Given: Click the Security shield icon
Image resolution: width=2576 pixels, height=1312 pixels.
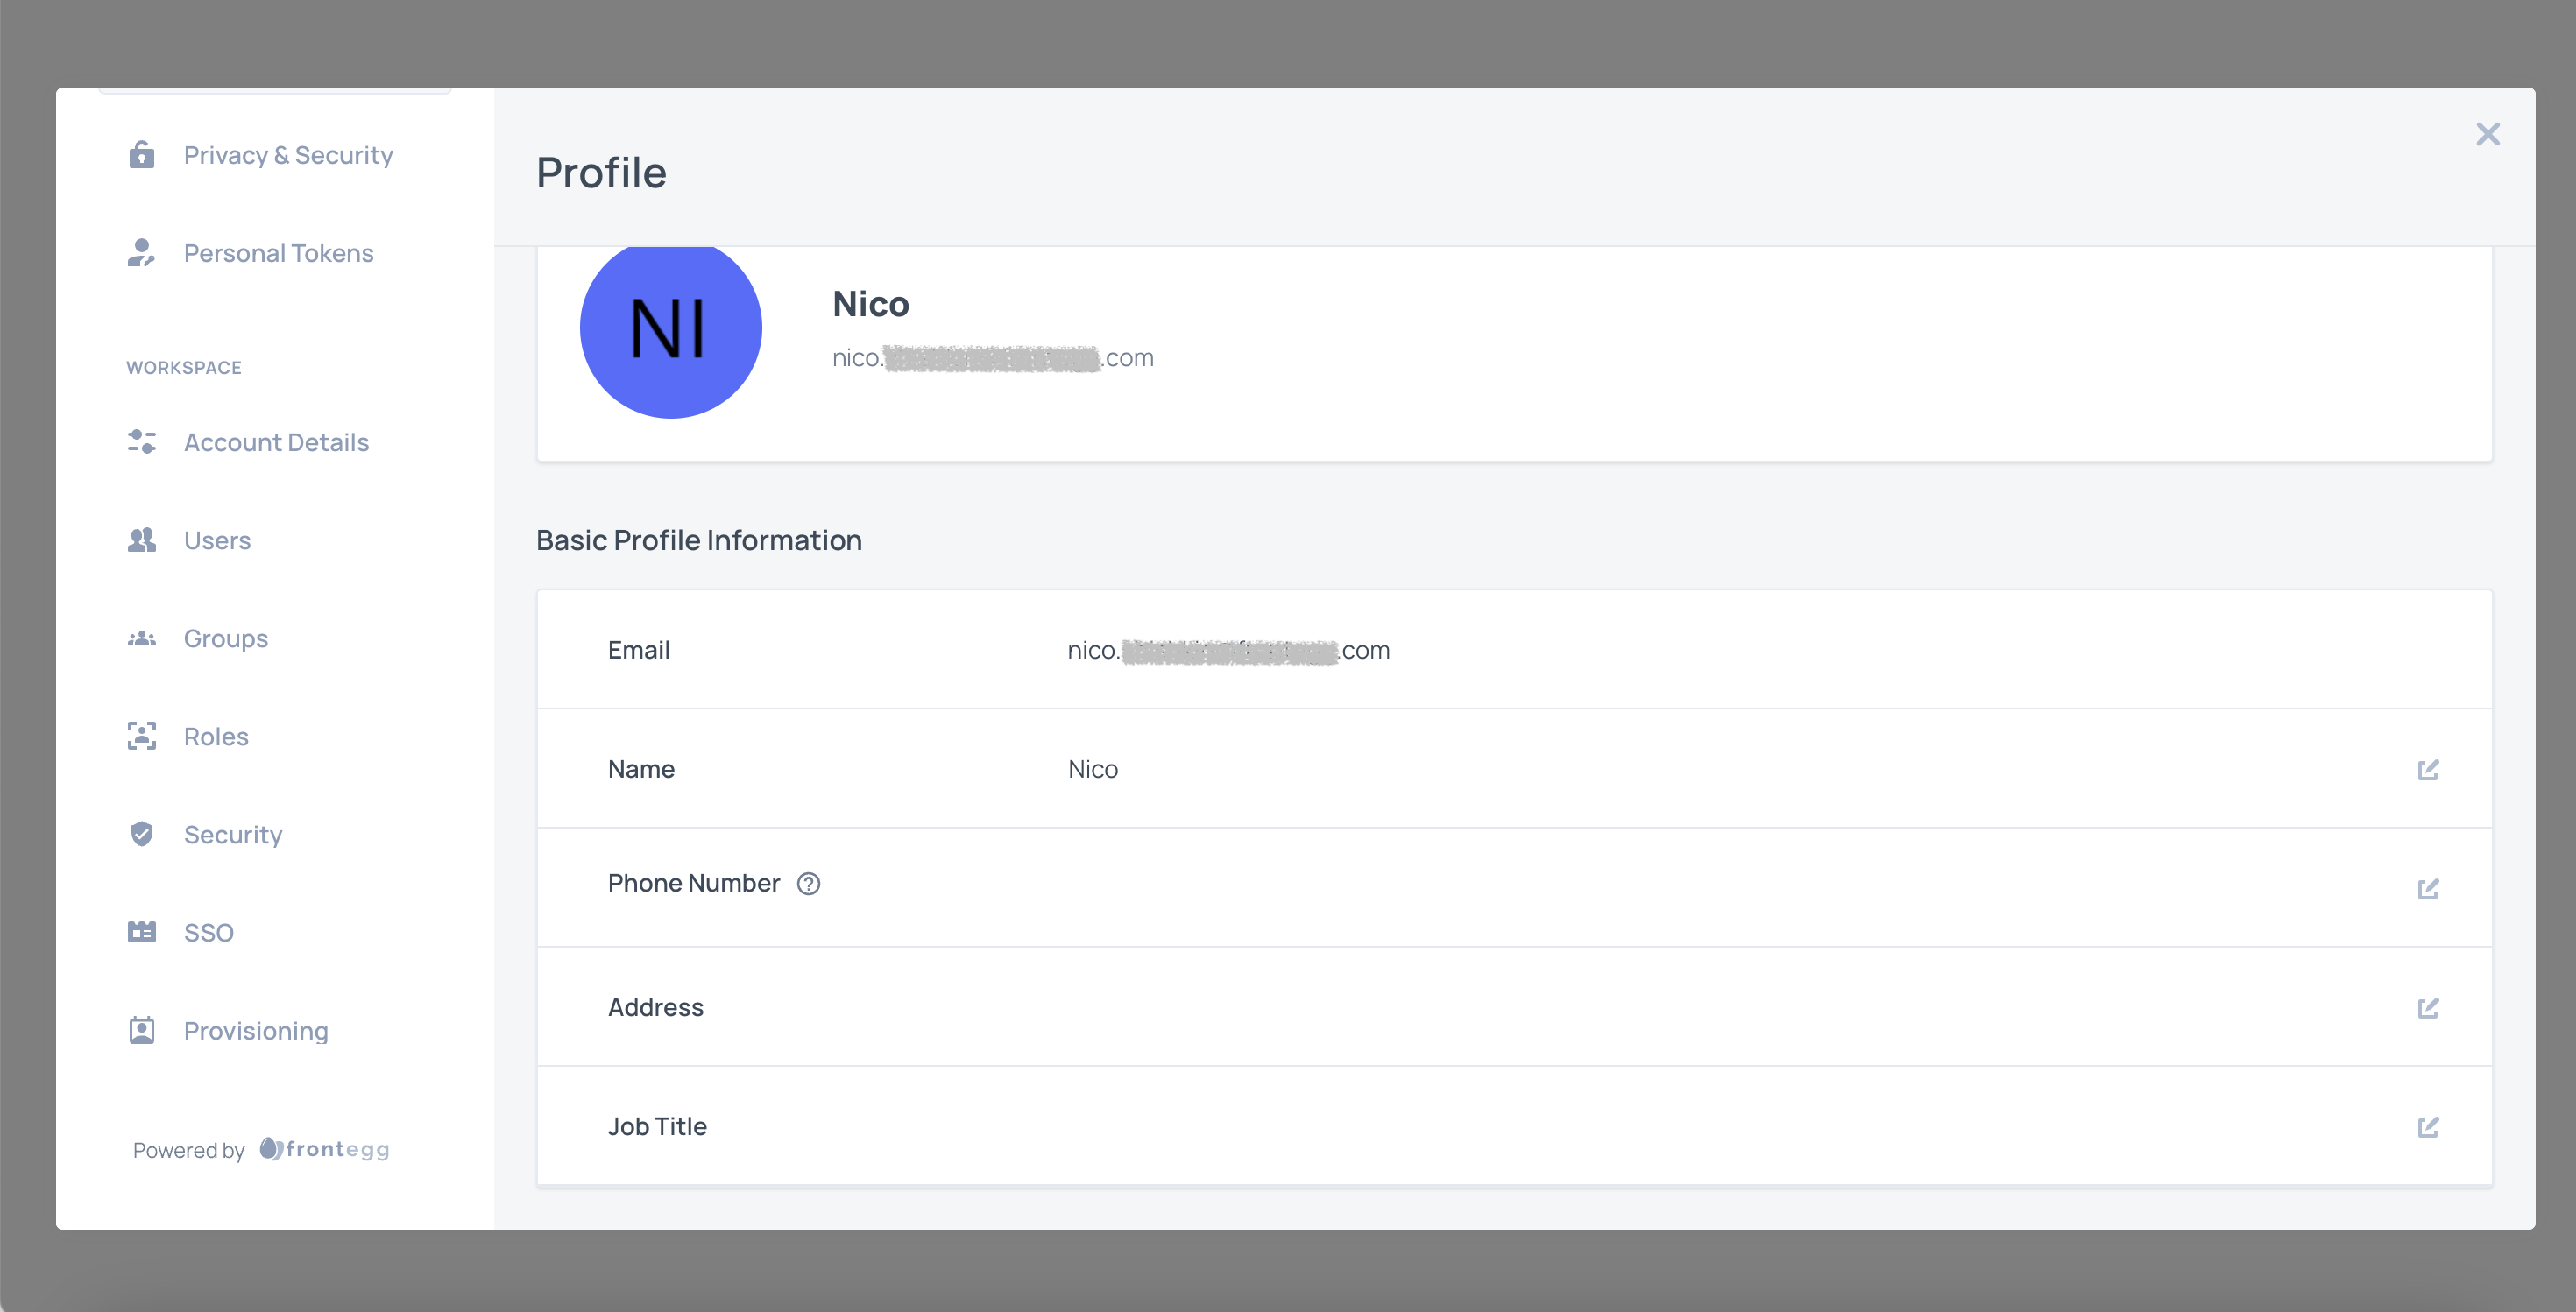Looking at the screenshot, I should click(x=141, y=834).
